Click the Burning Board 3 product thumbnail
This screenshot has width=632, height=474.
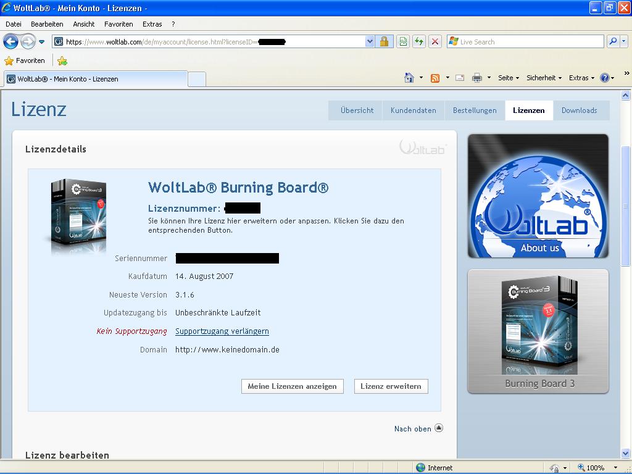click(x=538, y=331)
